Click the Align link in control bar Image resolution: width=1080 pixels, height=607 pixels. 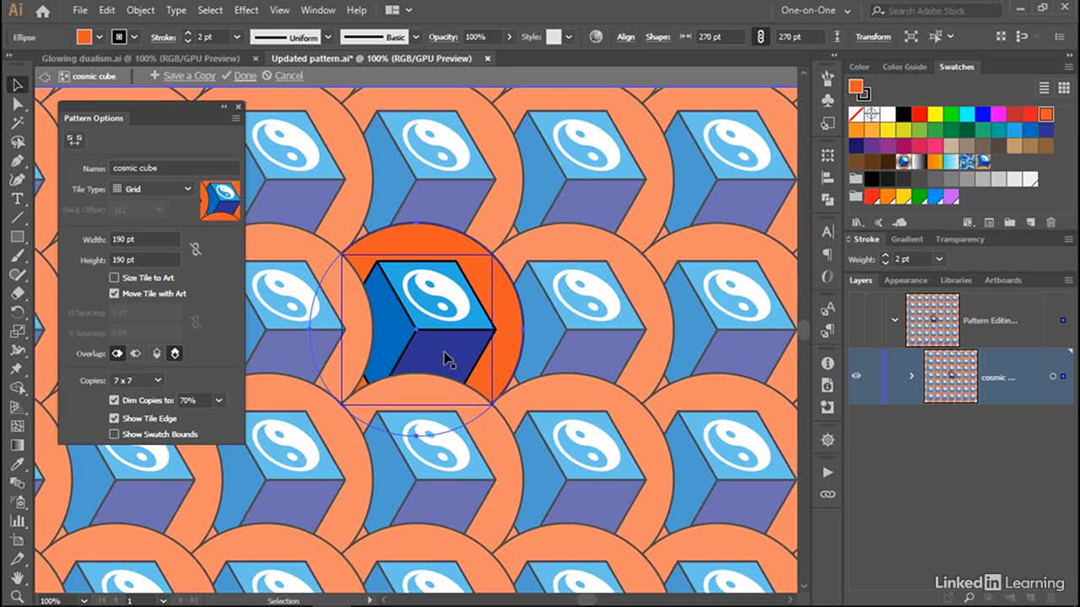pos(625,37)
